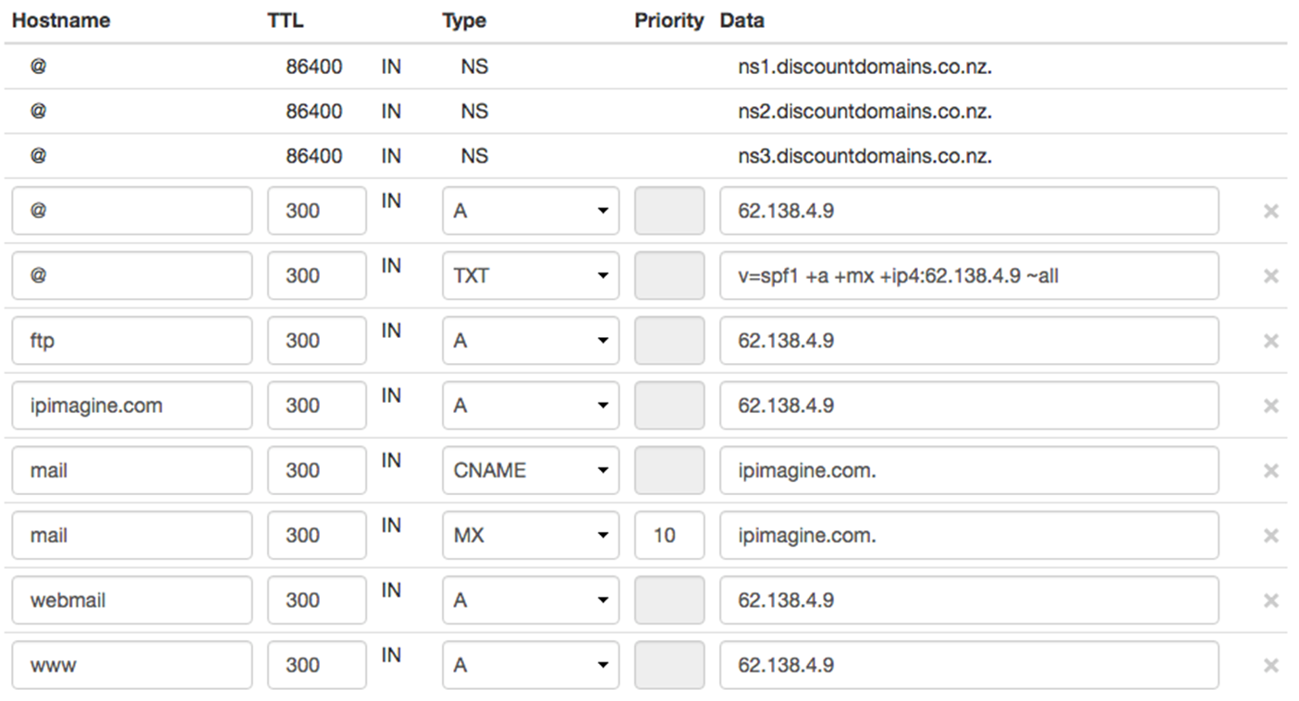Image resolution: width=1299 pixels, height=701 pixels.
Task: Delete the ipimagine.com A record row
Action: 1270,405
